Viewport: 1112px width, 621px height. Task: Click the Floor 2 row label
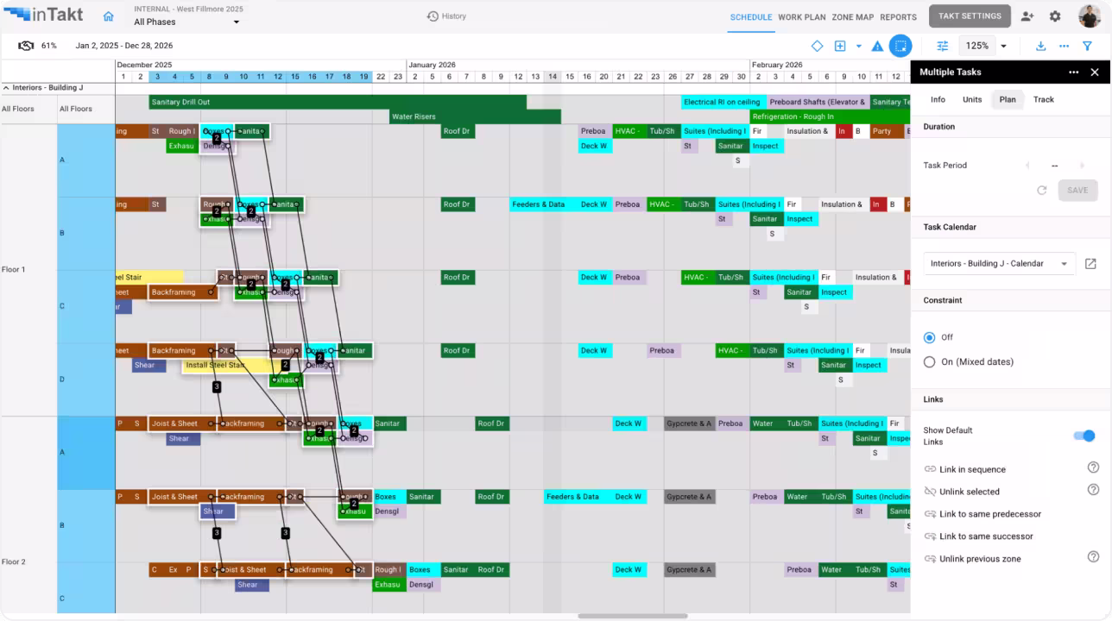point(14,561)
